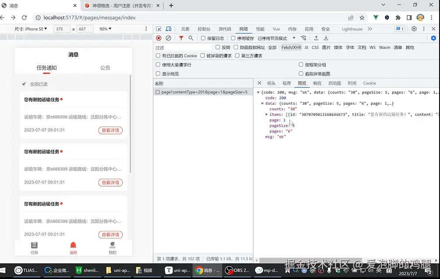Enable the 保留日志 checkbox
The width and height of the screenshot is (440, 279).
coord(203,38)
